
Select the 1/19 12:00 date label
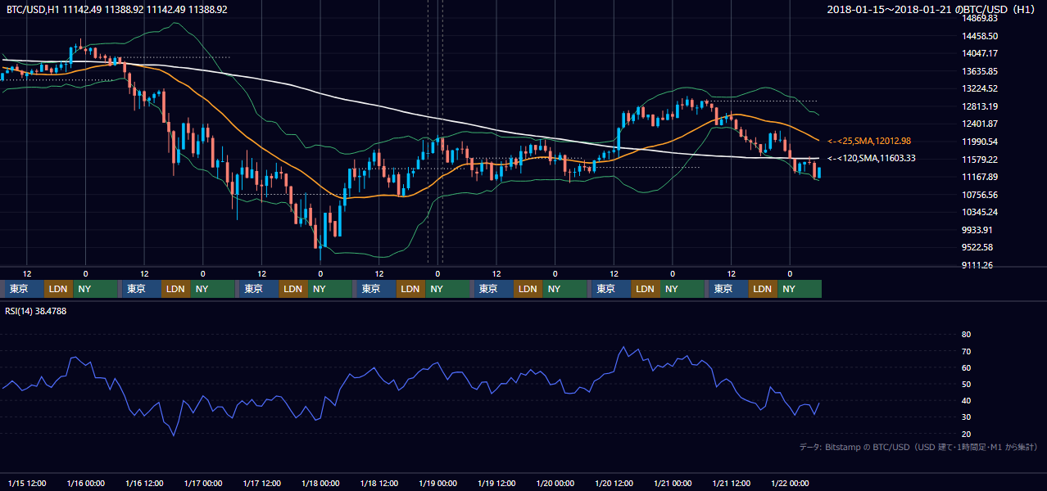coord(496,482)
